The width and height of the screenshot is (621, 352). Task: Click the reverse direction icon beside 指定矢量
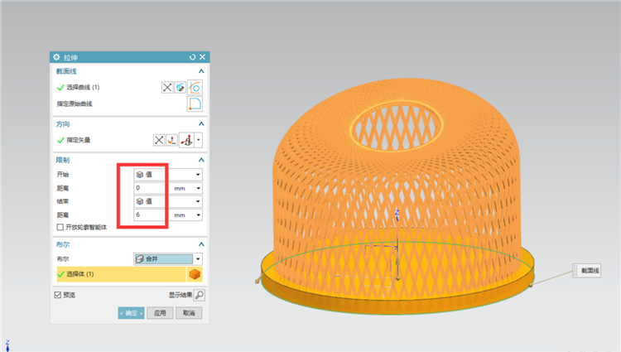point(159,140)
